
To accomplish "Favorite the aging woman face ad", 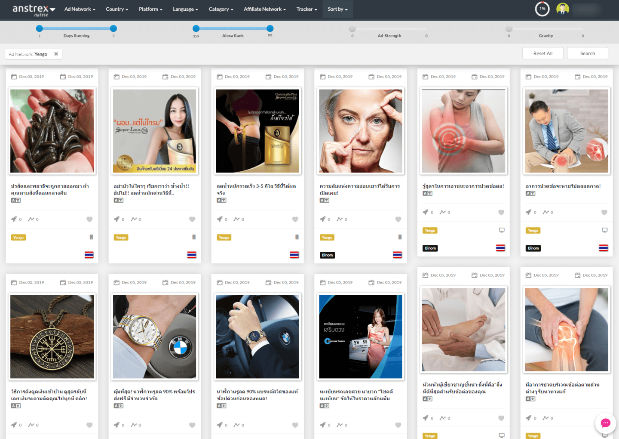I will point(398,219).
